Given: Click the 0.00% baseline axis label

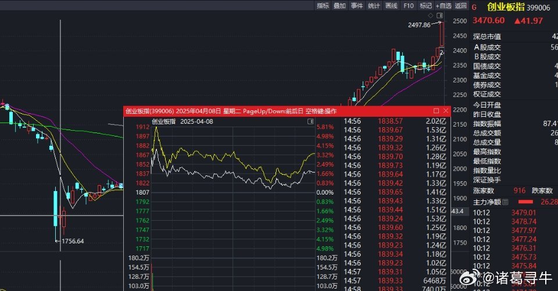Looking at the screenshot, I should [325, 192].
